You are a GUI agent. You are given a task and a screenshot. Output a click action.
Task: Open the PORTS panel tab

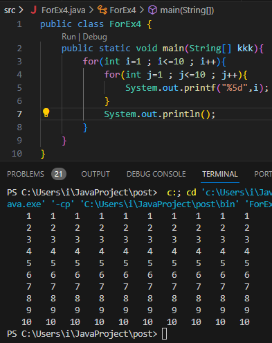pos(263,174)
